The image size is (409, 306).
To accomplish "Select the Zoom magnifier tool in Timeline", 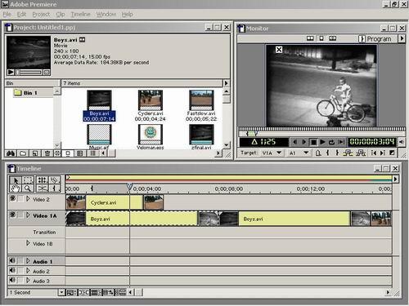I will (28, 188).
